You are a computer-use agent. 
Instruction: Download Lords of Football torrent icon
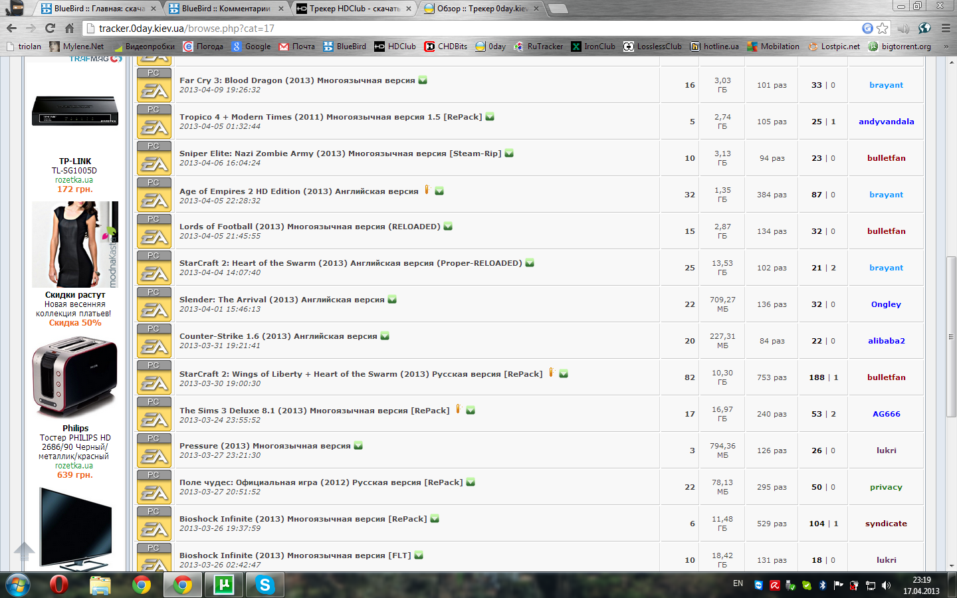click(x=448, y=227)
